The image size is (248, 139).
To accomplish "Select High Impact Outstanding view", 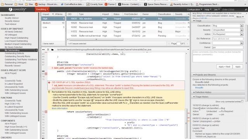I will [16, 38].
